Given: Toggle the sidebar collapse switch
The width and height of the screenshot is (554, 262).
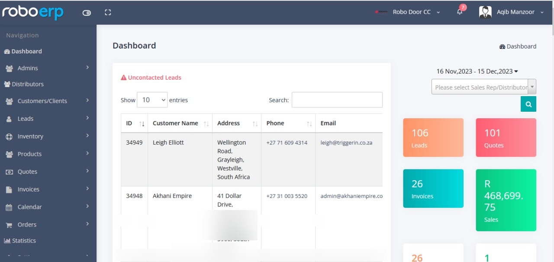Looking at the screenshot, I should click(87, 13).
